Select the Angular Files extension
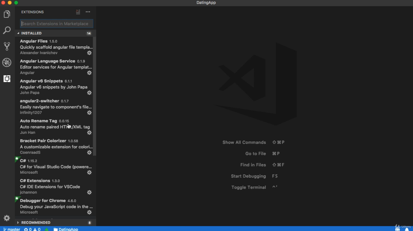Screen dimensions: 413x231 [x=54, y=47]
